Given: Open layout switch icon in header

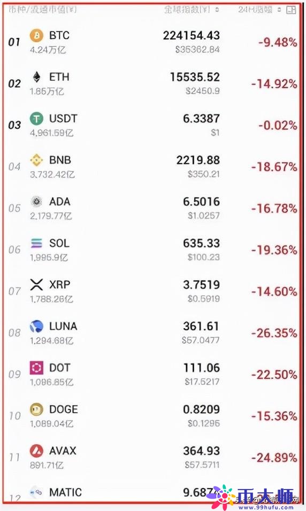Looking at the screenshot, I should tap(291, 10).
